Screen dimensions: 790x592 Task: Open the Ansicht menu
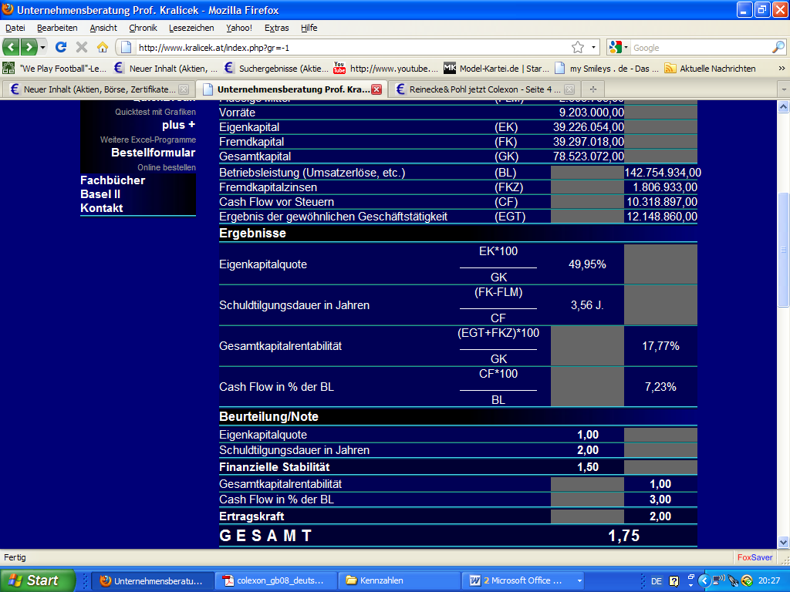click(103, 28)
